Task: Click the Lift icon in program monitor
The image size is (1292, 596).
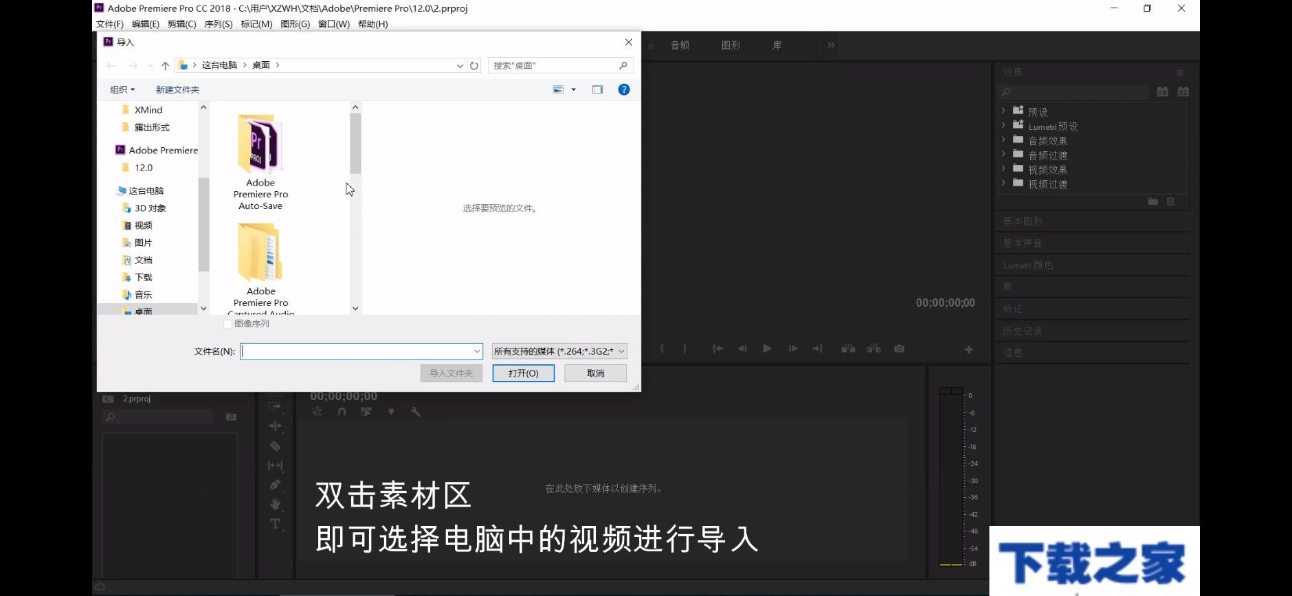Action: [x=849, y=349]
